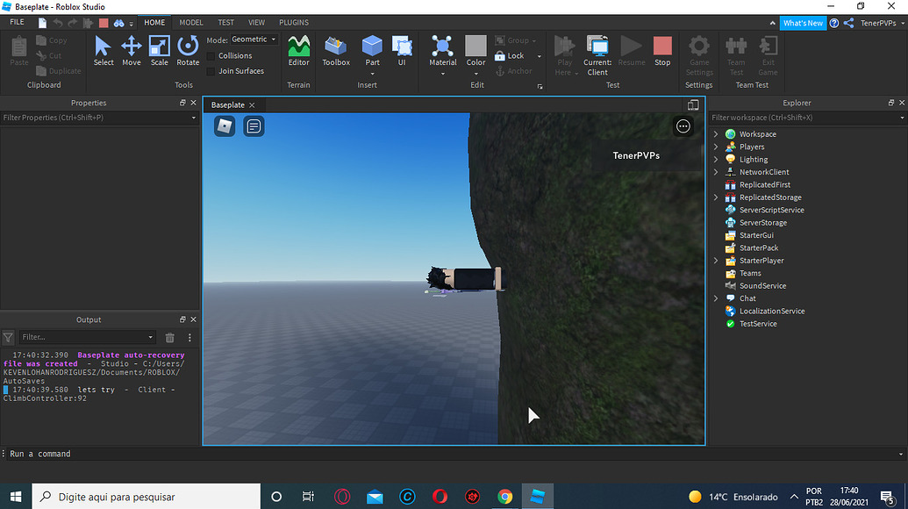Image resolution: width=908 pixels, height=509 pixels.
Task: Select TestService in Explorer
Action: (758, 324)
